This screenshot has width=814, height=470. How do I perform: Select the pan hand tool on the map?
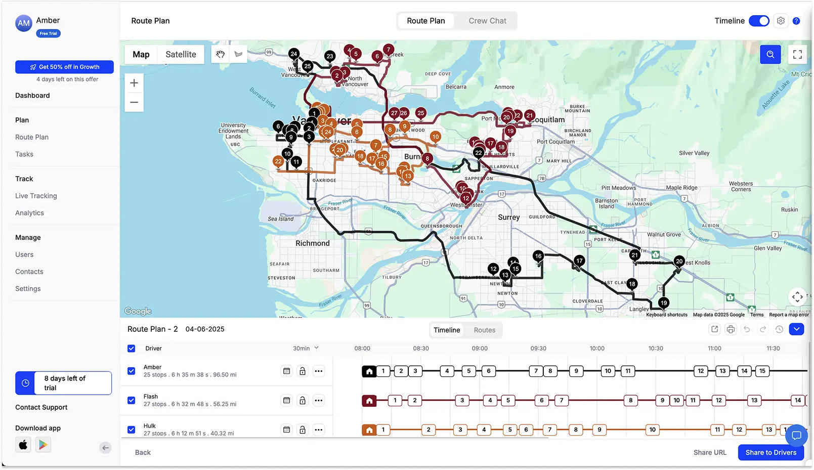point(220,54)
